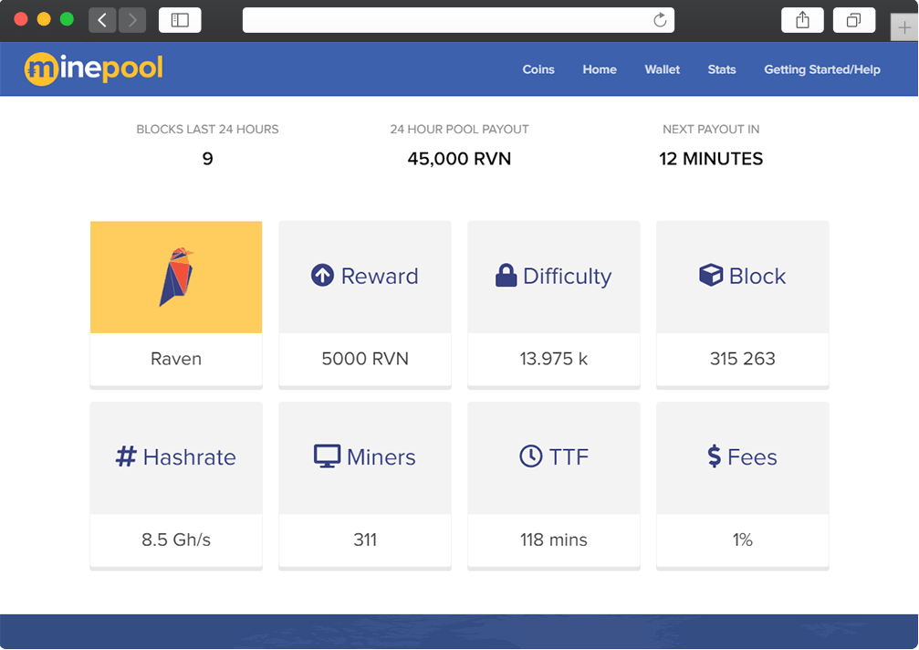Minimize the window with yellow button

point(44,19)
